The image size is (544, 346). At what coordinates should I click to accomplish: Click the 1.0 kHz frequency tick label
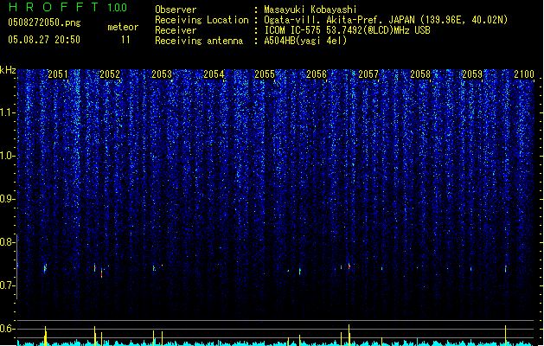[x=7, y=156]
